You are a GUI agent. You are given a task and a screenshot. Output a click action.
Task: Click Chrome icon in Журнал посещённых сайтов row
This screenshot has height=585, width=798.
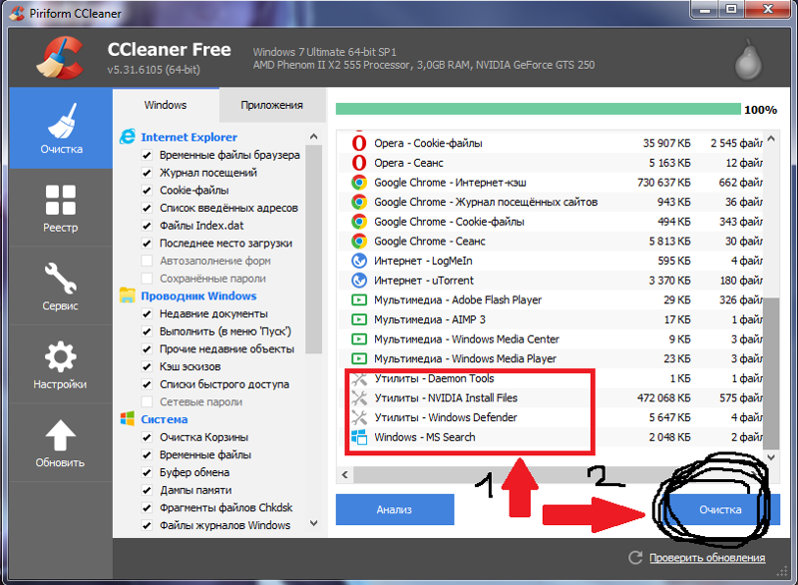click(359, 202)
